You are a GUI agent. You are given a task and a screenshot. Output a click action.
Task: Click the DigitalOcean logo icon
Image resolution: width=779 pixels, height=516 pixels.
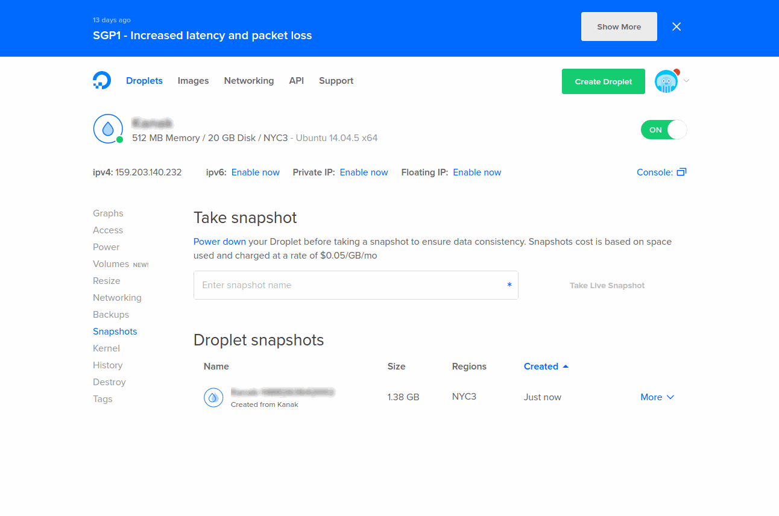(102, 81)
